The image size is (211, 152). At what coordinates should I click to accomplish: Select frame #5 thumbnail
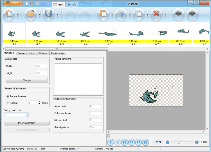click(x=109, y=34)
